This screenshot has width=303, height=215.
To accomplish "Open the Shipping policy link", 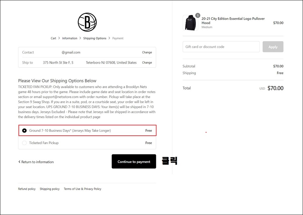I will (x=50, y=189).
